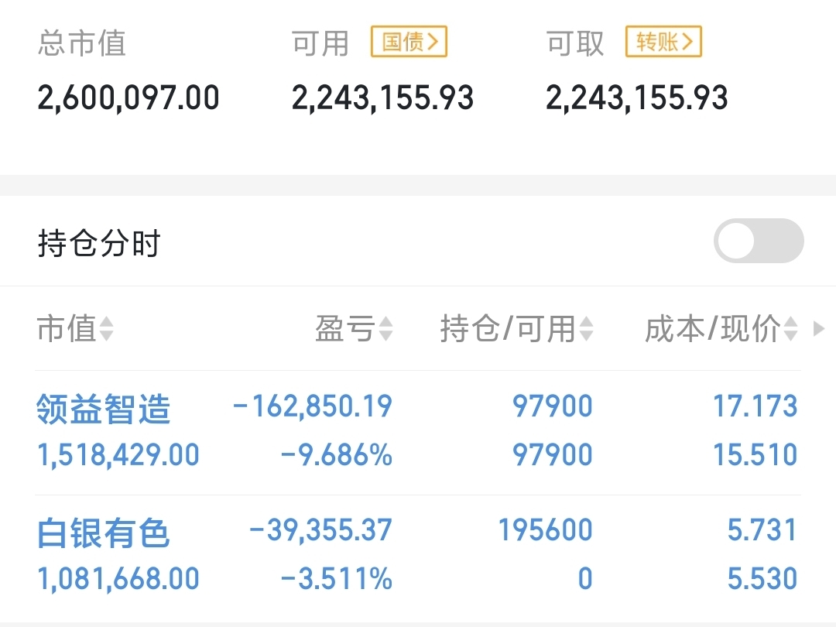Screen dimensions: 836x627
Task: Click the 可用 balance 2,243,155.93
Action: click(383, 98)
